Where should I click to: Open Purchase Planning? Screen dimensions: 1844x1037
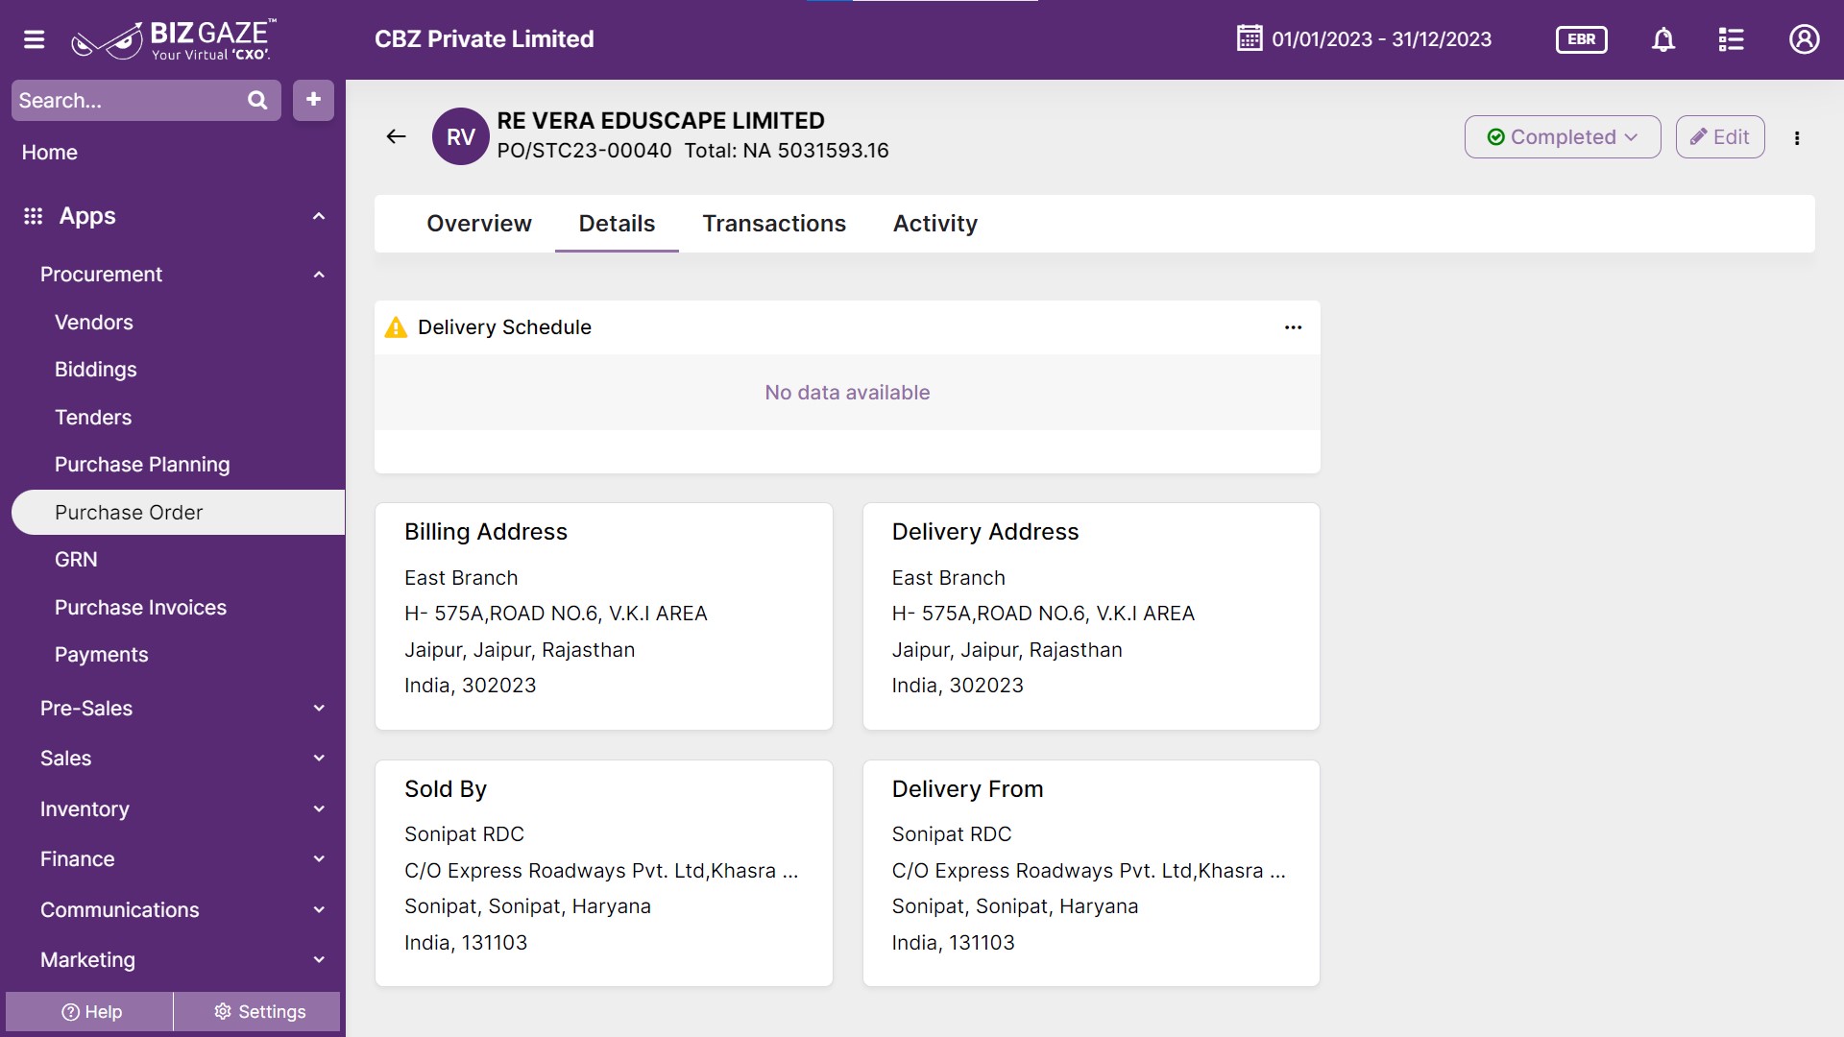[142, 465]
